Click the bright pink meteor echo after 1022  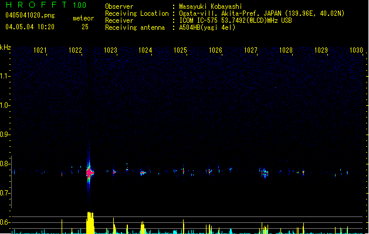click(x=90, y=173)
